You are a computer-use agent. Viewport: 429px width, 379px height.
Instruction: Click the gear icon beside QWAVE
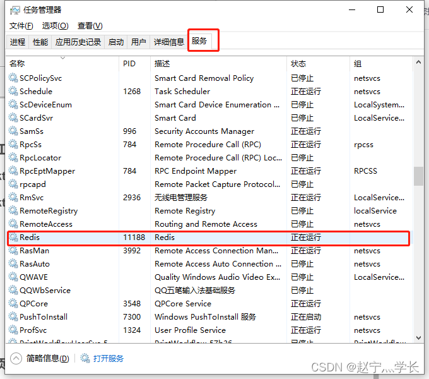13,277
